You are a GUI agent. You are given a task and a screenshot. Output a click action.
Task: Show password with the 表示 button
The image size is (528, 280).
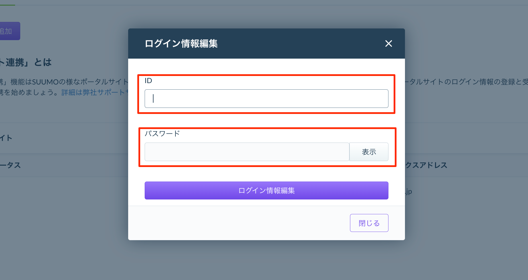[x=369, y=152]
